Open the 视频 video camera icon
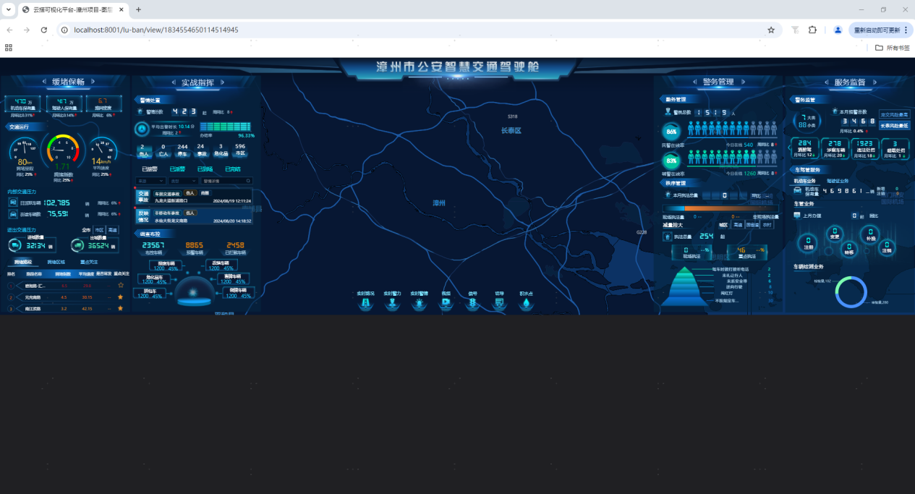The width and height of the screenshot is (915, 494). tap(446, 305)
